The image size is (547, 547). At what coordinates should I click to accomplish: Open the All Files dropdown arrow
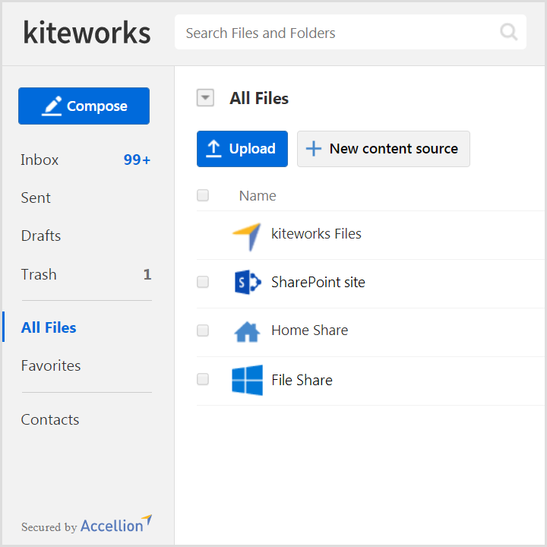coord(205,98)
